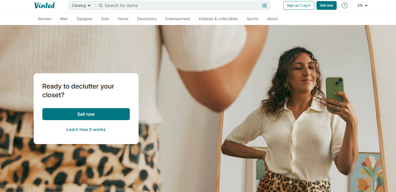Open image search via camera icon
This screenshot has height=192, width=396.
[x=264, y=5]
